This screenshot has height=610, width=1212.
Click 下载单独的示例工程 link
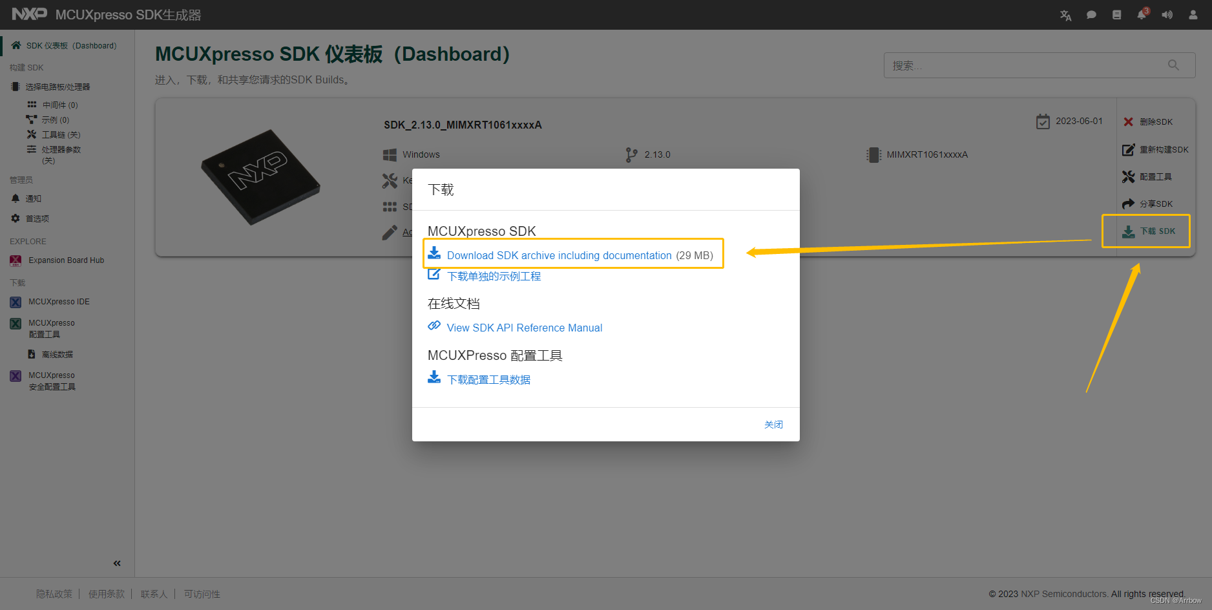(494, 276)
